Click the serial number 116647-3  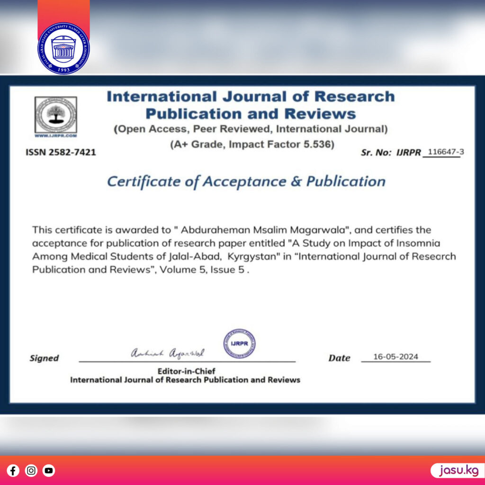point(446,152)
